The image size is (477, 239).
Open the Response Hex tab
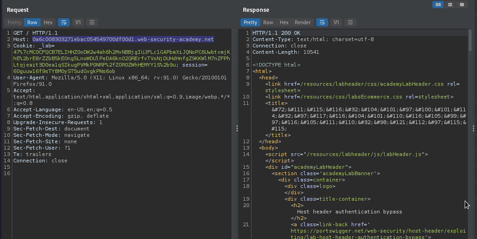coord(284,22)
